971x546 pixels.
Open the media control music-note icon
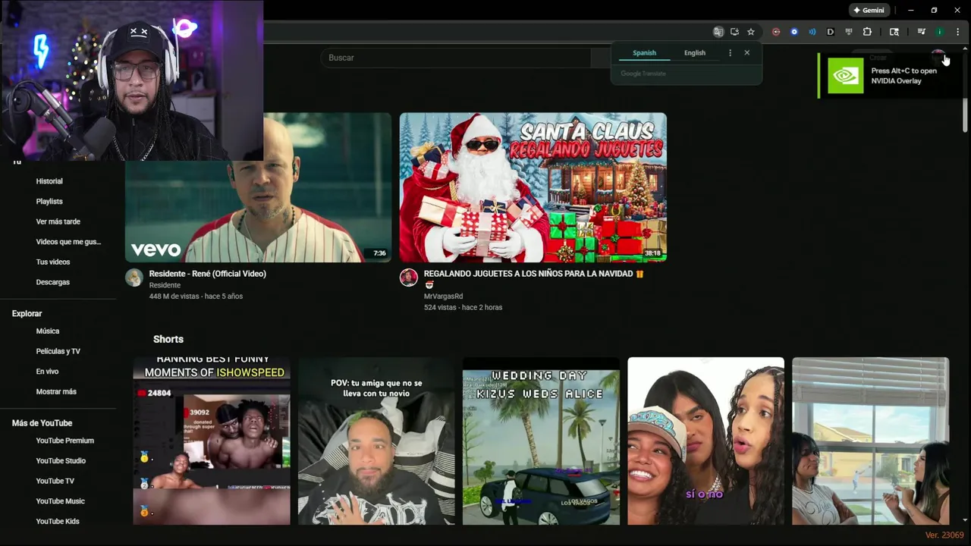pyautogui.click(x=921, y=32)
